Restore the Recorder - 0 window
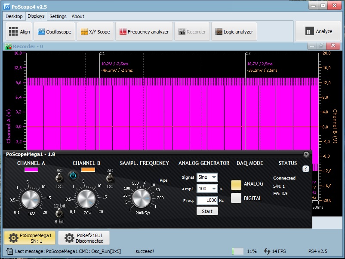 (321, 46)
